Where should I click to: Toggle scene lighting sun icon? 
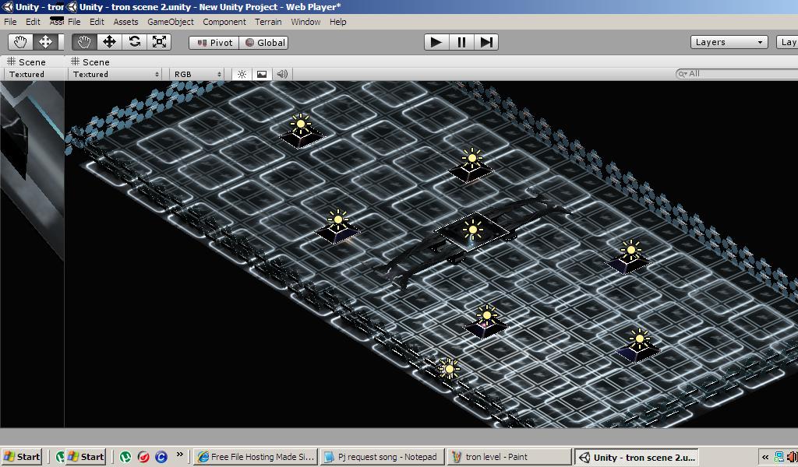pyautogui.click(x=242, y=74)
